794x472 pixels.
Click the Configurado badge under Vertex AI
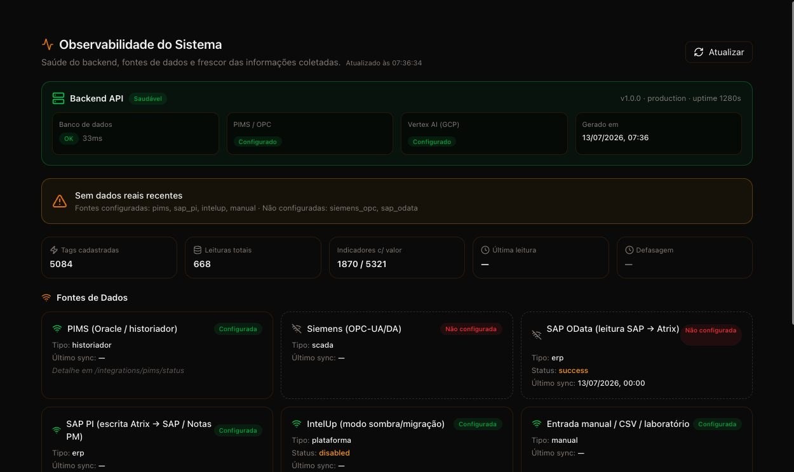432,142
